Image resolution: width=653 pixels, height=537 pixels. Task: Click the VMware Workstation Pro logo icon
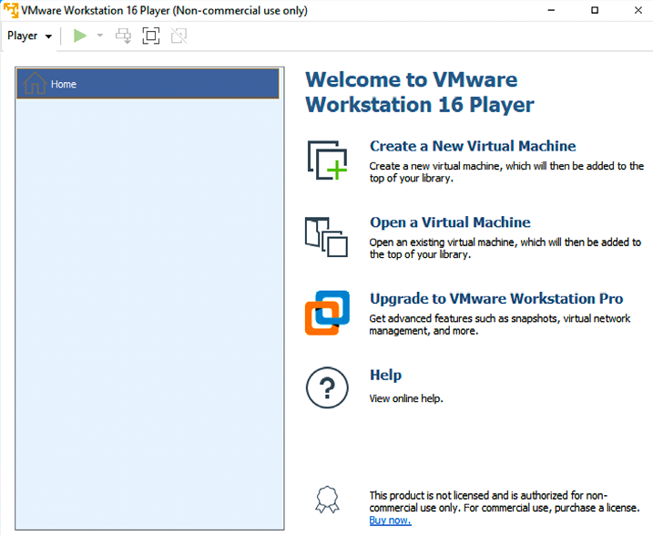pos(327,313)
